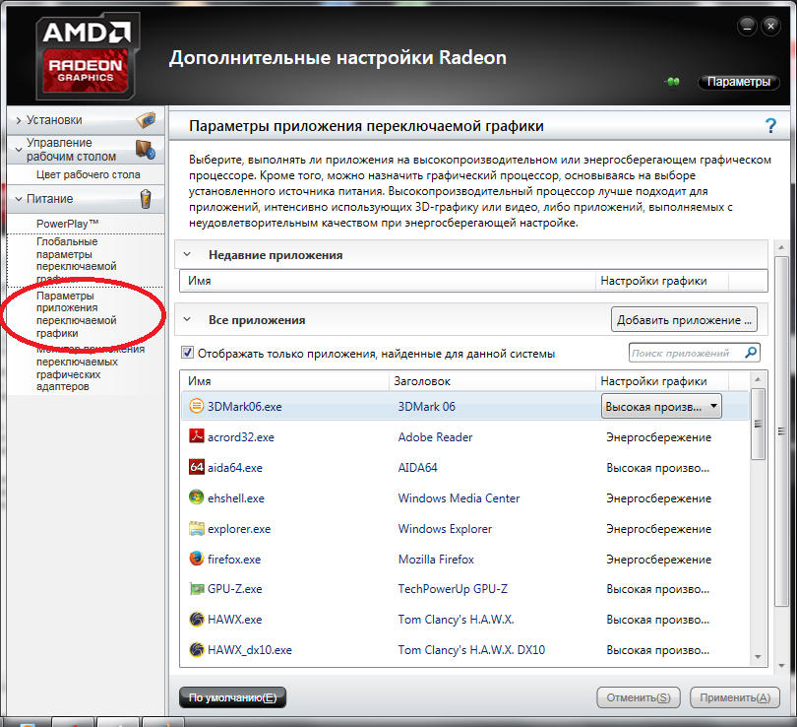Click the HAWX.exe icon
This screenshot has height=727, width=797.
[x=196, y=620]
